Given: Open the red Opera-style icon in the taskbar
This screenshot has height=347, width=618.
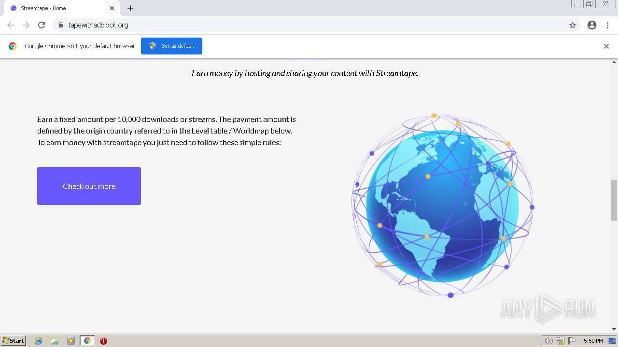Looking at the screenshot, I should [103, 341].
